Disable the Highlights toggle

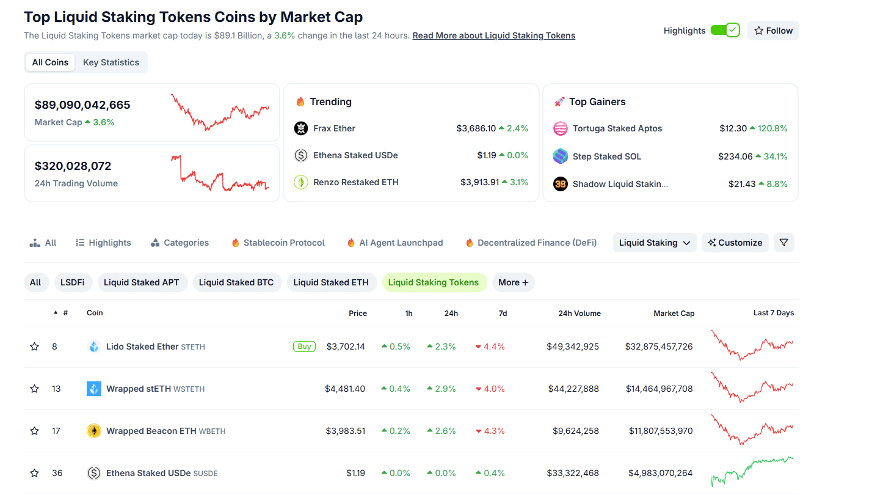pos(726,29)
